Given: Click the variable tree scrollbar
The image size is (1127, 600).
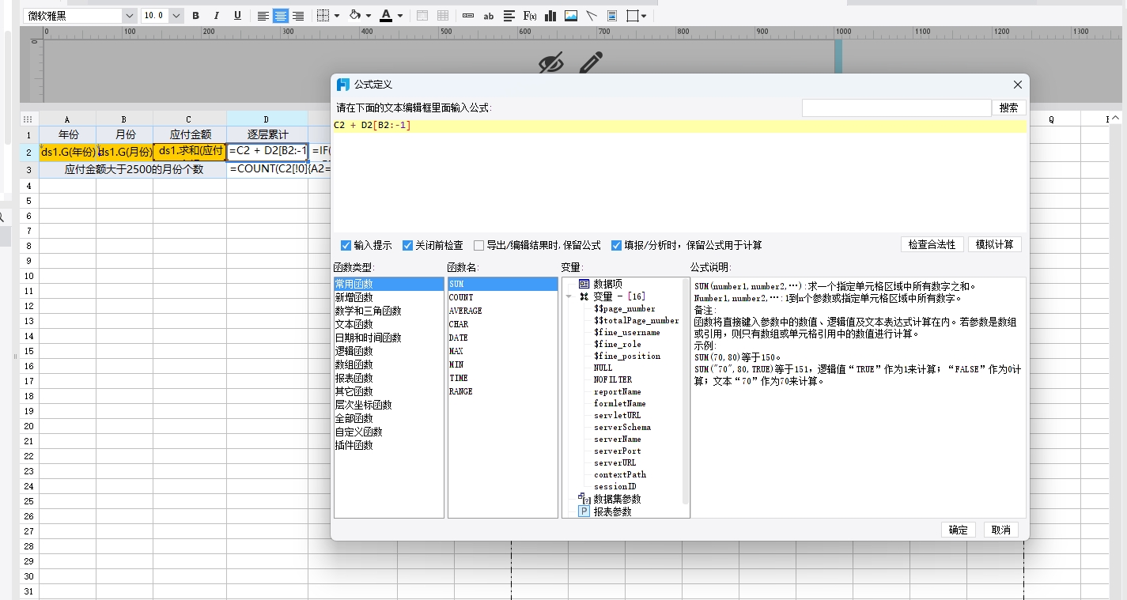Looking at the screenshot, I should pos(686,391).
